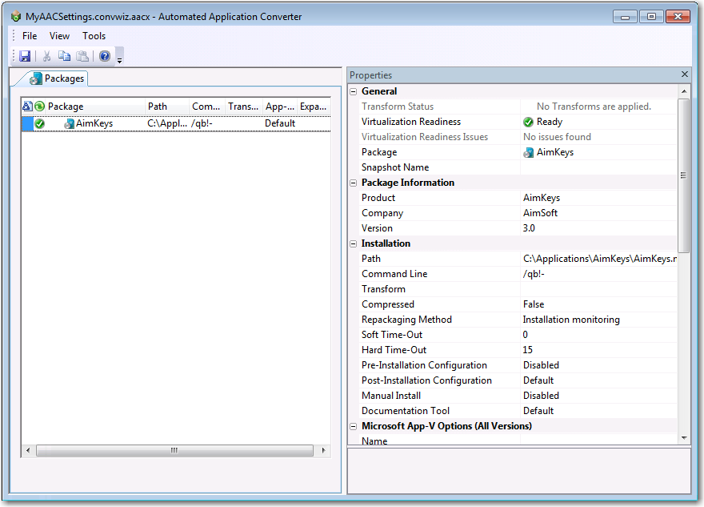Click the green refresh icon column header
This screenshot has height=507, width=704.
[x=39, y=107]
